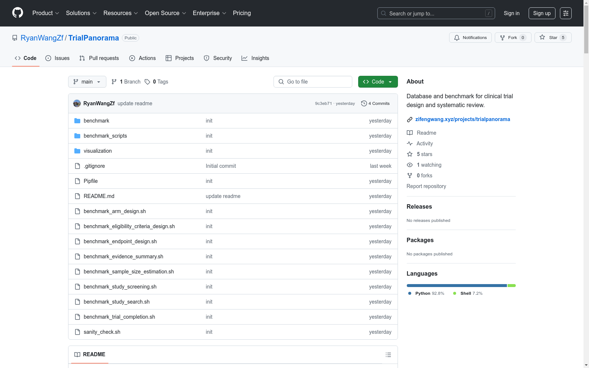
Task: Click the Go to file search field
Action: pos(313,82)
